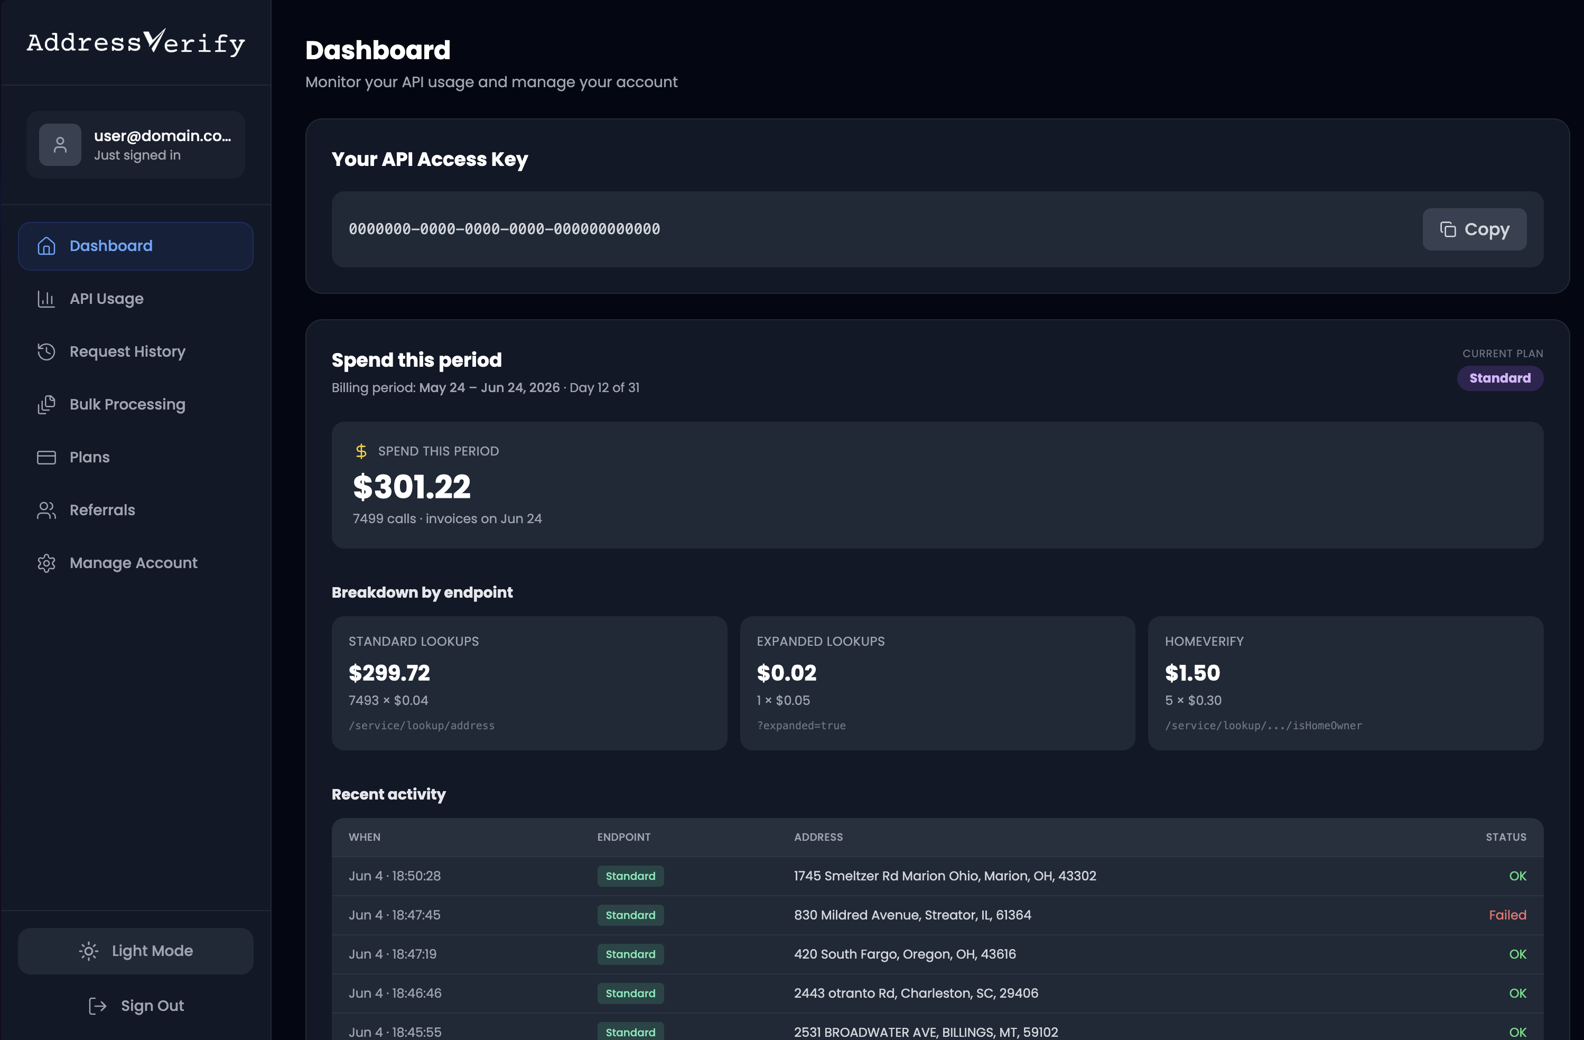
Task: Open Request History from sidebar
Action: 136,351
